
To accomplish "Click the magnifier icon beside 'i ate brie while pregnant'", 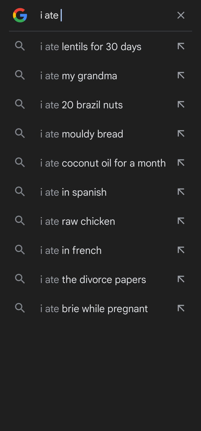I will pos(20,308).
